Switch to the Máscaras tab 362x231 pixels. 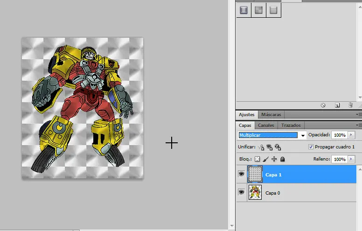click(x=271, y=115)
